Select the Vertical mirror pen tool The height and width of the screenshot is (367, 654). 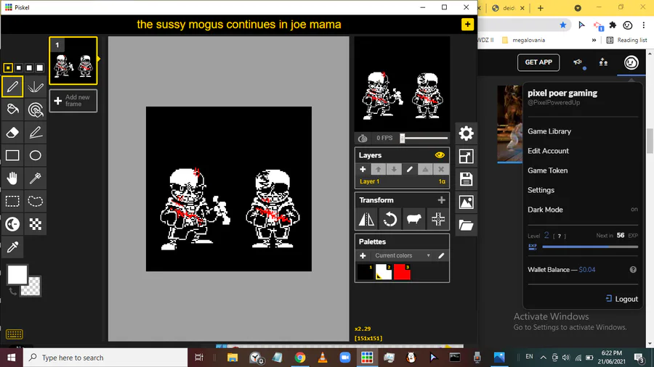(x=36, y=86)
